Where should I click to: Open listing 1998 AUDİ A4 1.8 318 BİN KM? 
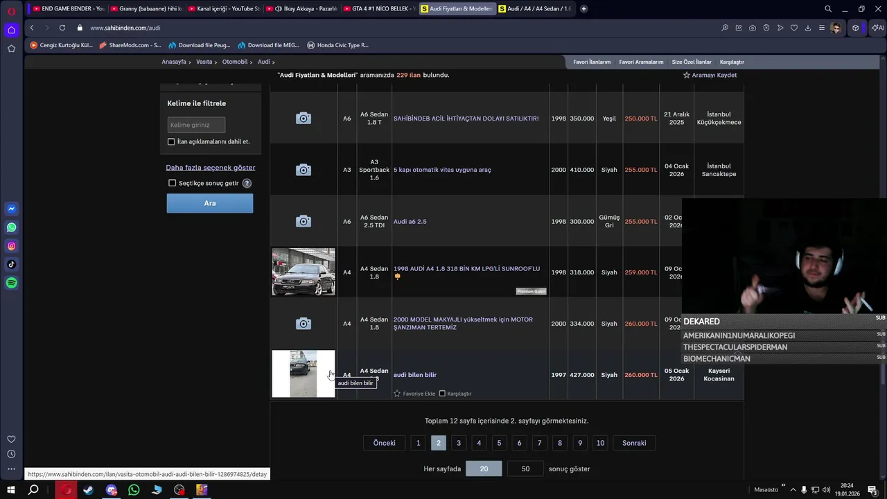tap(466, 269)
